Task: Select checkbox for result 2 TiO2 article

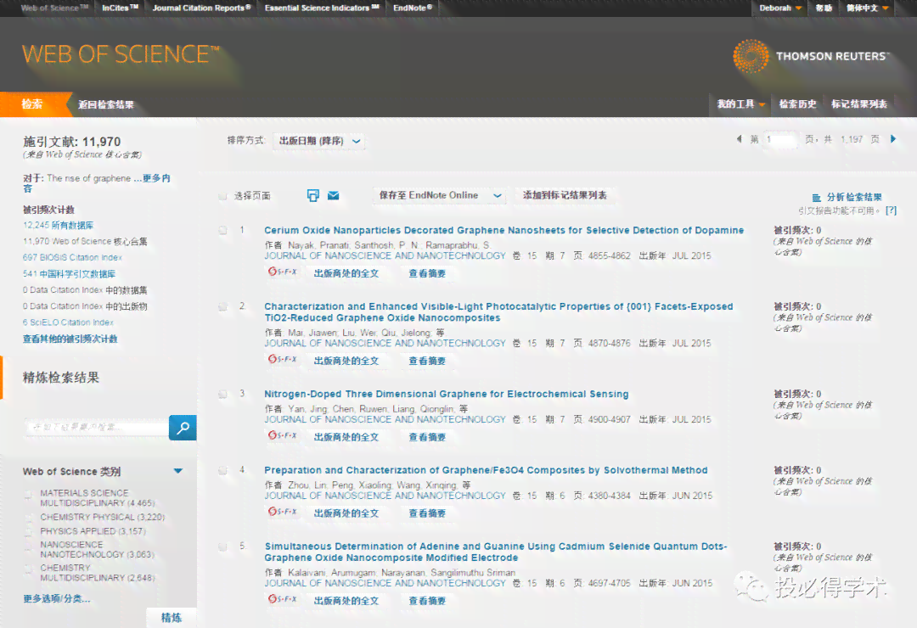Action: click(222, 306)
